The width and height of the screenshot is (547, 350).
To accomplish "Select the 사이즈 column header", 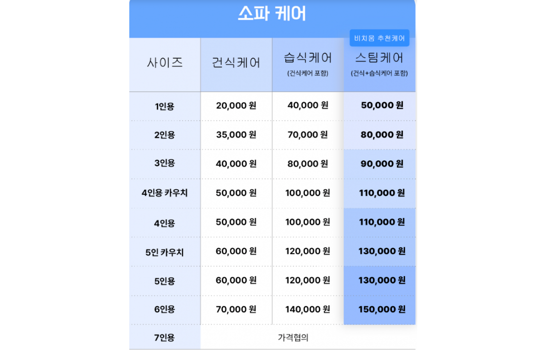I will [x=165, y=63].
